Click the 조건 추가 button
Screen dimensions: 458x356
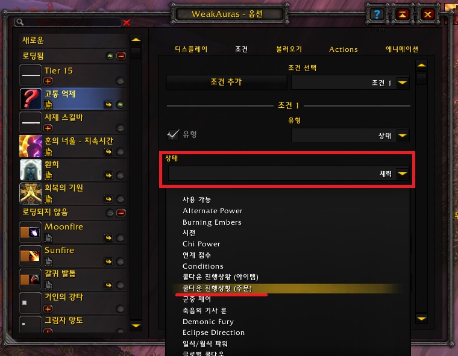[227, 82]
